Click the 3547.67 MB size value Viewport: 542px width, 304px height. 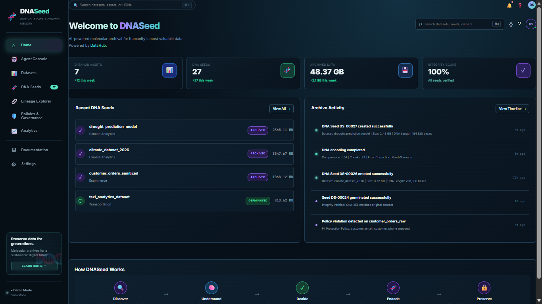[283, 154]
